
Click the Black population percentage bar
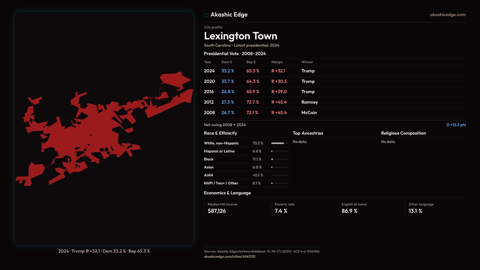280,159
